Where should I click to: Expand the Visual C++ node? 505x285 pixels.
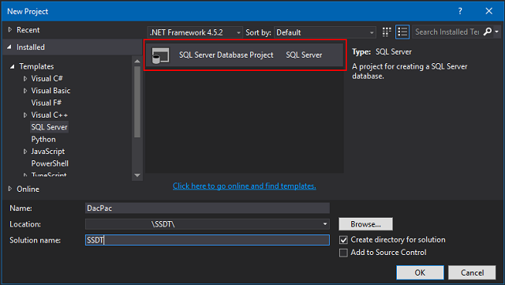[x=25, y=114]
